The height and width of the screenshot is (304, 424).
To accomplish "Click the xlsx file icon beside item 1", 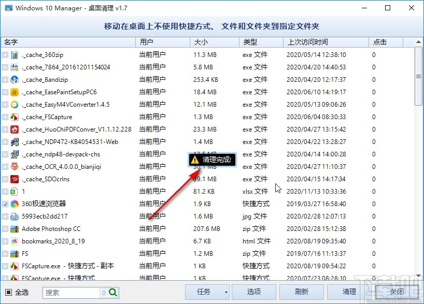I will (x=13, y=191).
